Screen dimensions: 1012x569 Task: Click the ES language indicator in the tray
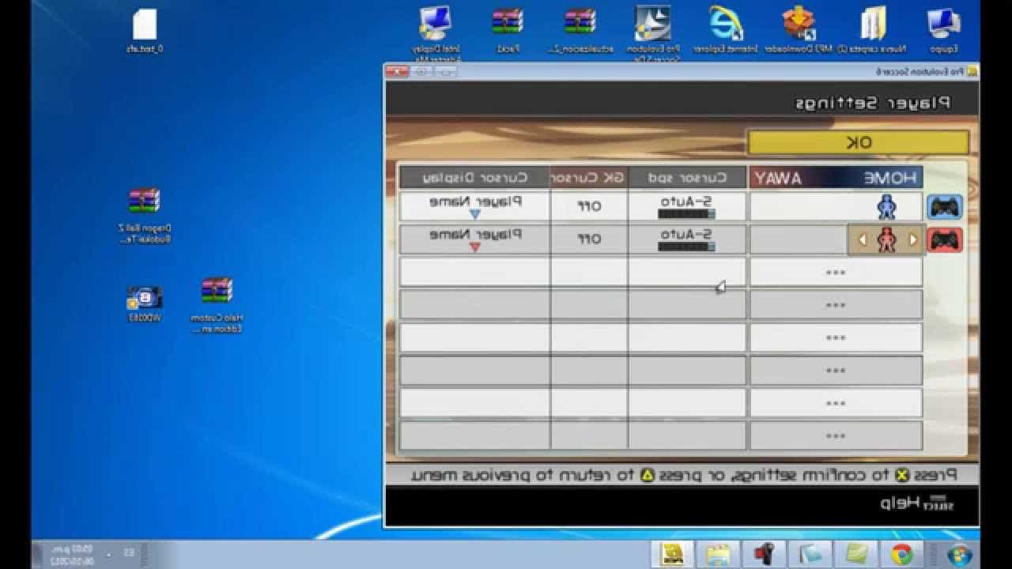click(x=129, y=552)
